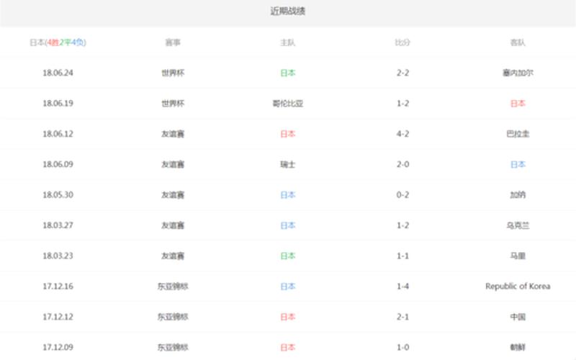Open the away team 中国
Image resolution: width=576 pixels, height=360 pixels.
click(x=518, y=317)
